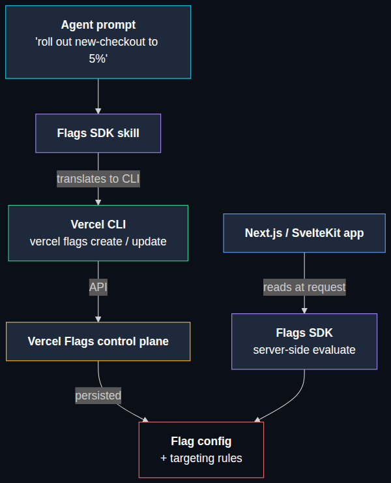Screen dimensions: 391x483
Task: Click 'roll out new-checkout to 5%' text
Action: (x=97, y=50)
